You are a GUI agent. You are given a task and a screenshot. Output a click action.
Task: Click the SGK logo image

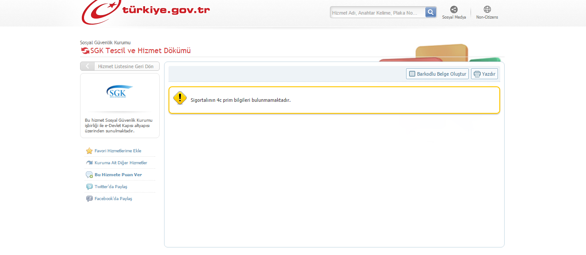120,92
